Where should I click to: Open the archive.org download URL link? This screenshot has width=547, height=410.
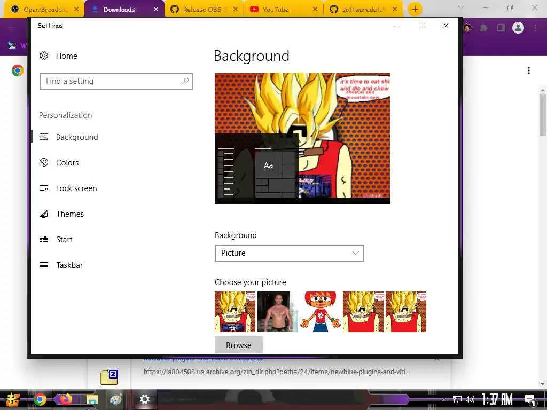[277, 372]
